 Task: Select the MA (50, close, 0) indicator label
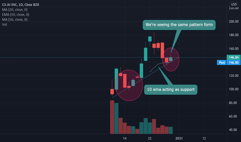[x=15, y=20]
